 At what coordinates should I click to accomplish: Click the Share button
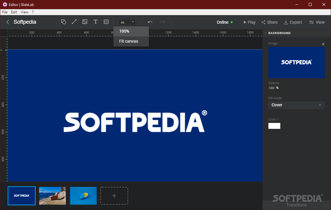[x=270, y=22]
